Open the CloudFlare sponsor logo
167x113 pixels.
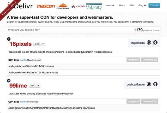click(63, 6)
